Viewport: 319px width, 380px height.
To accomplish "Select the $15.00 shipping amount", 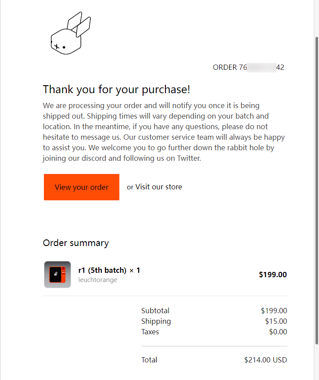I will pos(276,321).
